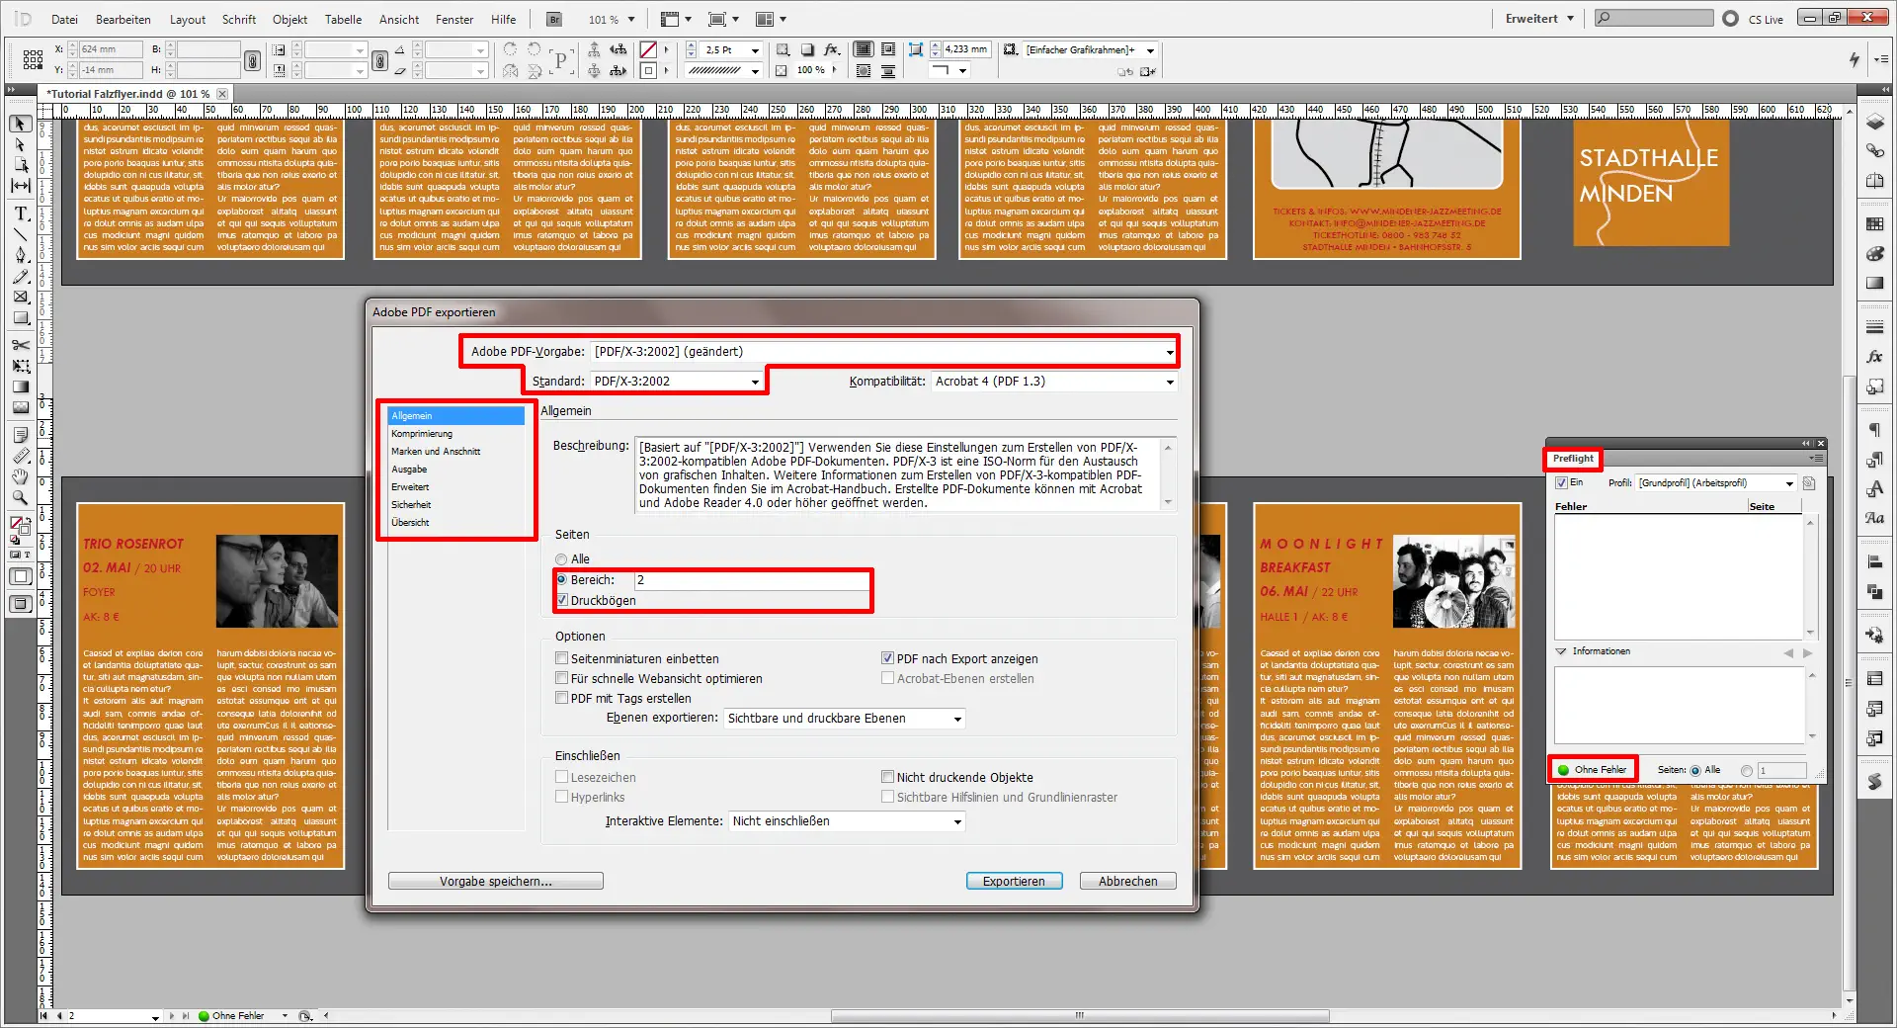Select the Type tool

(20, 214)
